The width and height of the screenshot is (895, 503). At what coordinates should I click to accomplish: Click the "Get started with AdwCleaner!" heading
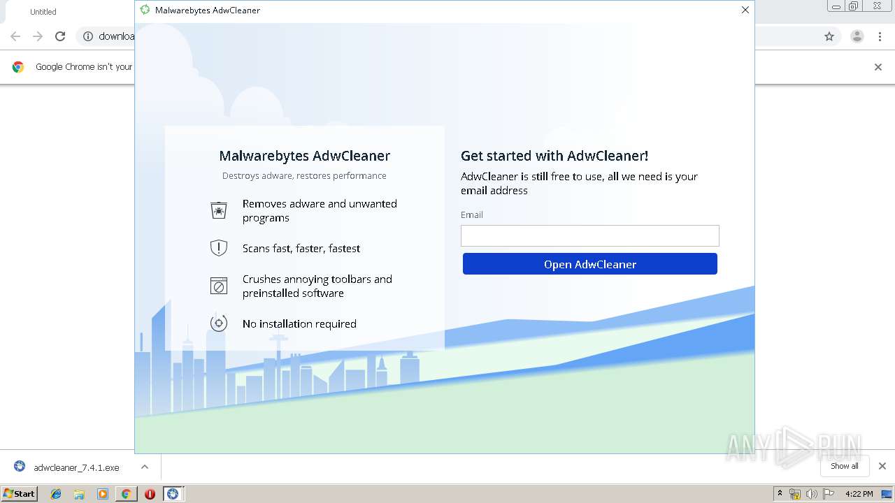pyautogui.click(x=554, y=156)
